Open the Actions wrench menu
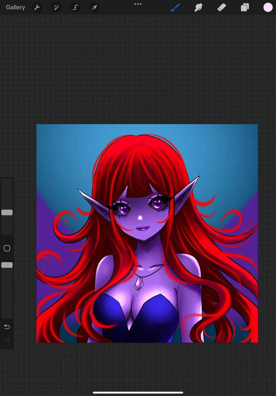Image resolution: width=276 pixels, height=396 pixels. (37, 7)
